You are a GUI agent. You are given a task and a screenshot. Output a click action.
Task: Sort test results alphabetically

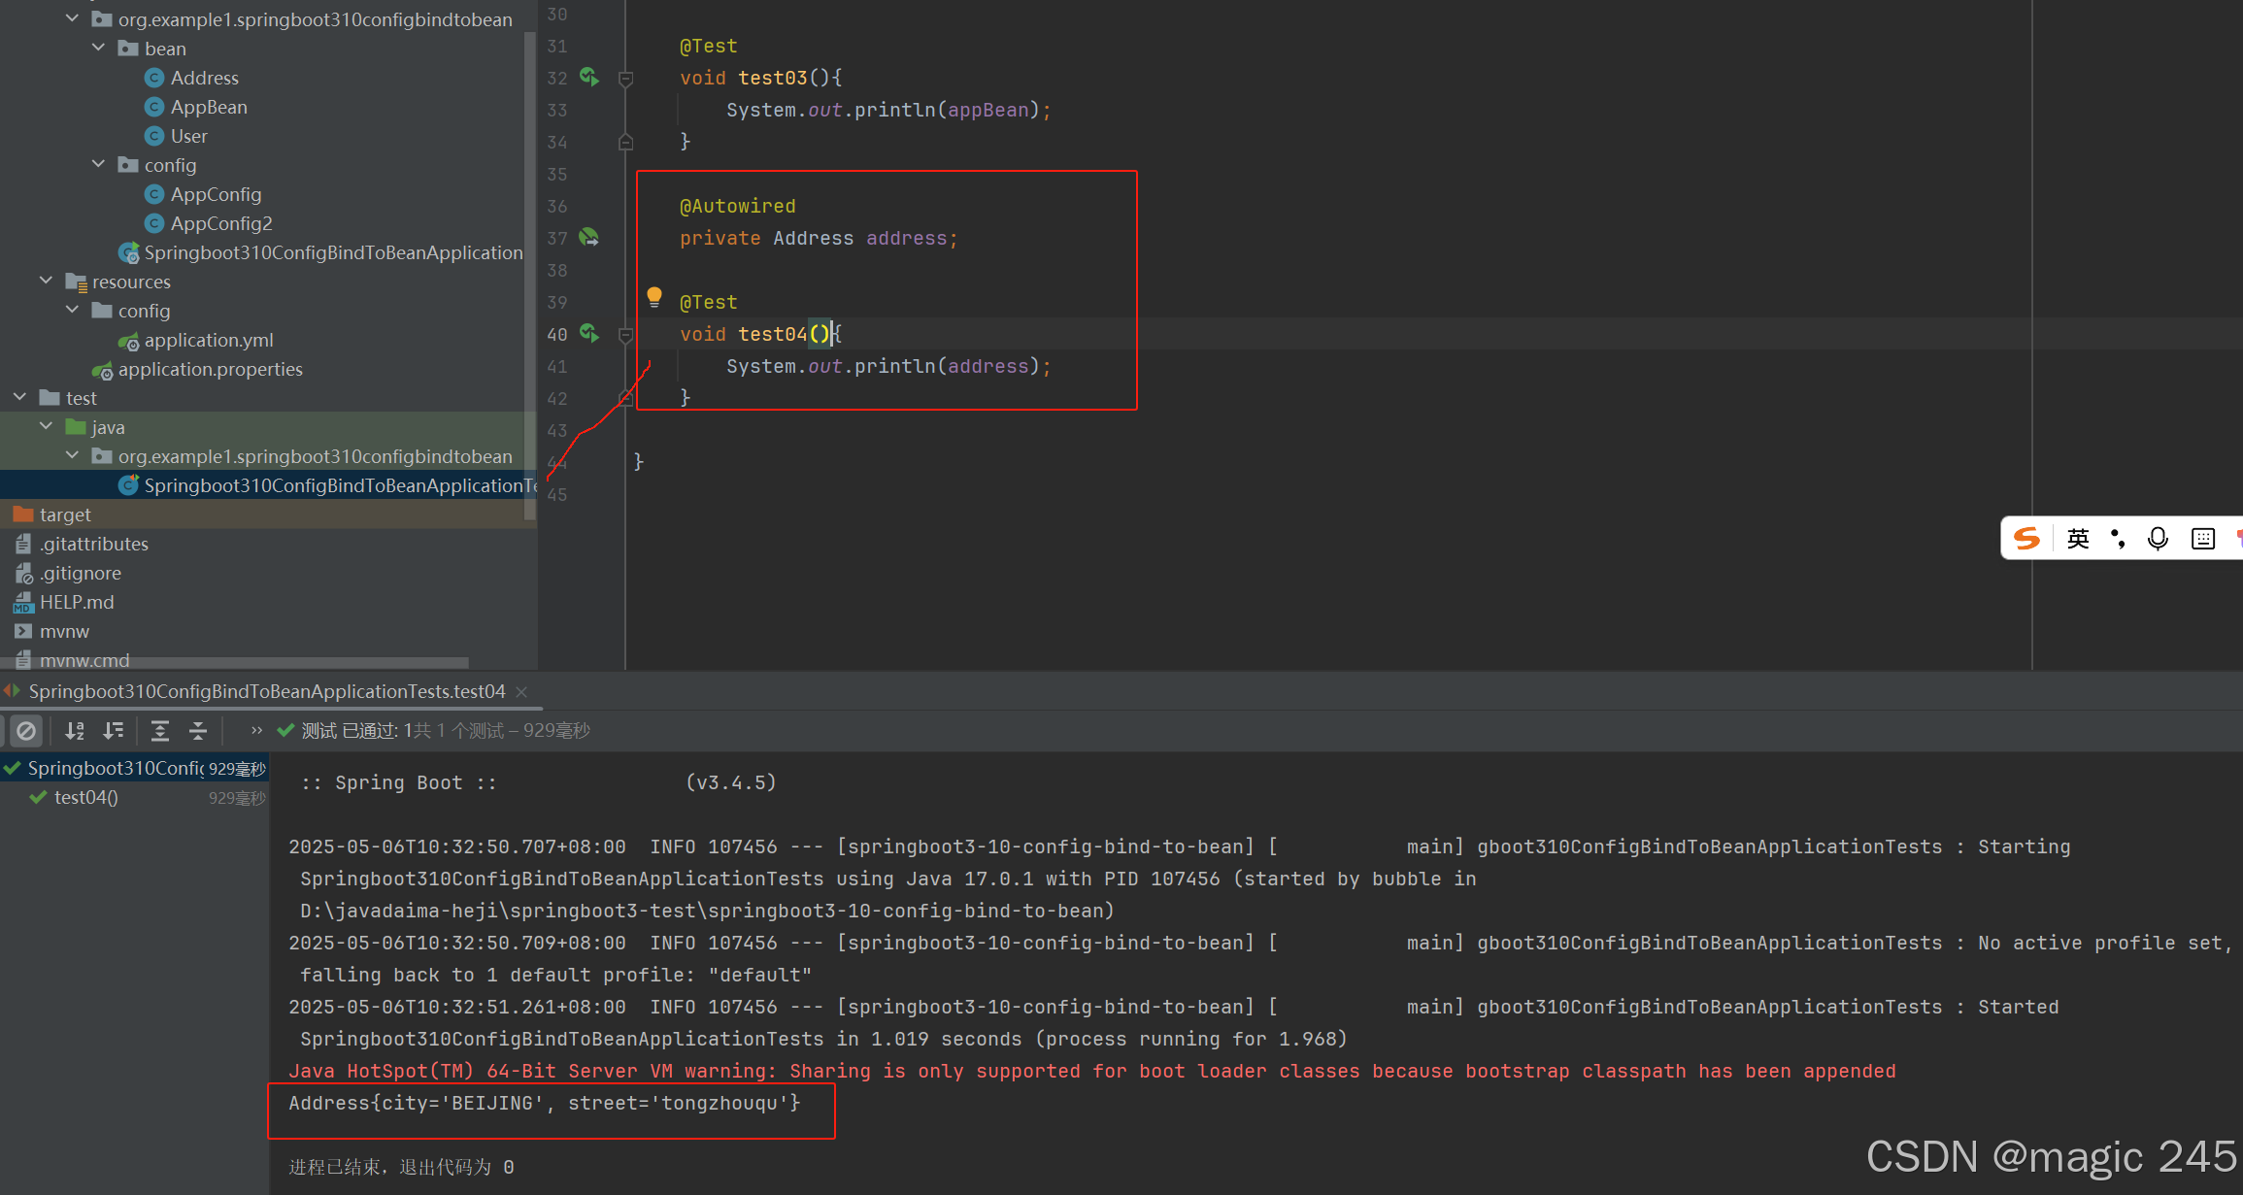(x=75, y=731)
